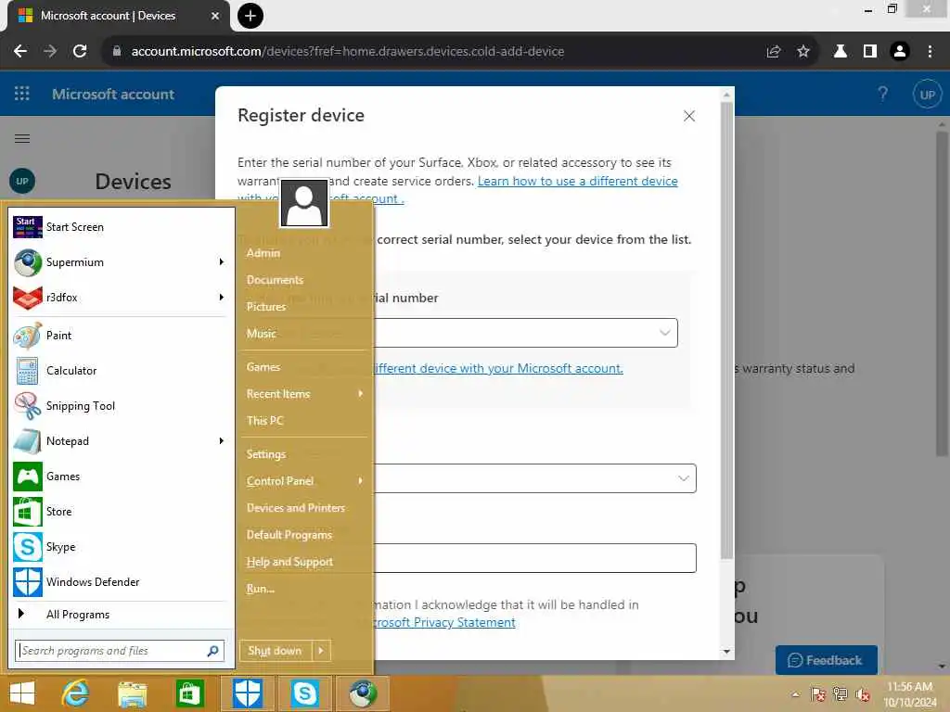950x712 pixels.
Task: Open browser profile avatar menu
Action: (x=900, y=52)
